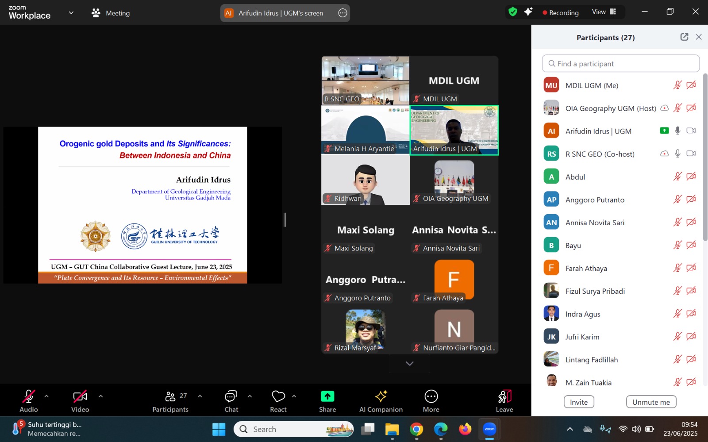This screenshot has width=708, height=442.
Task: Open File Explorer from taskbar
Action: 392,429
